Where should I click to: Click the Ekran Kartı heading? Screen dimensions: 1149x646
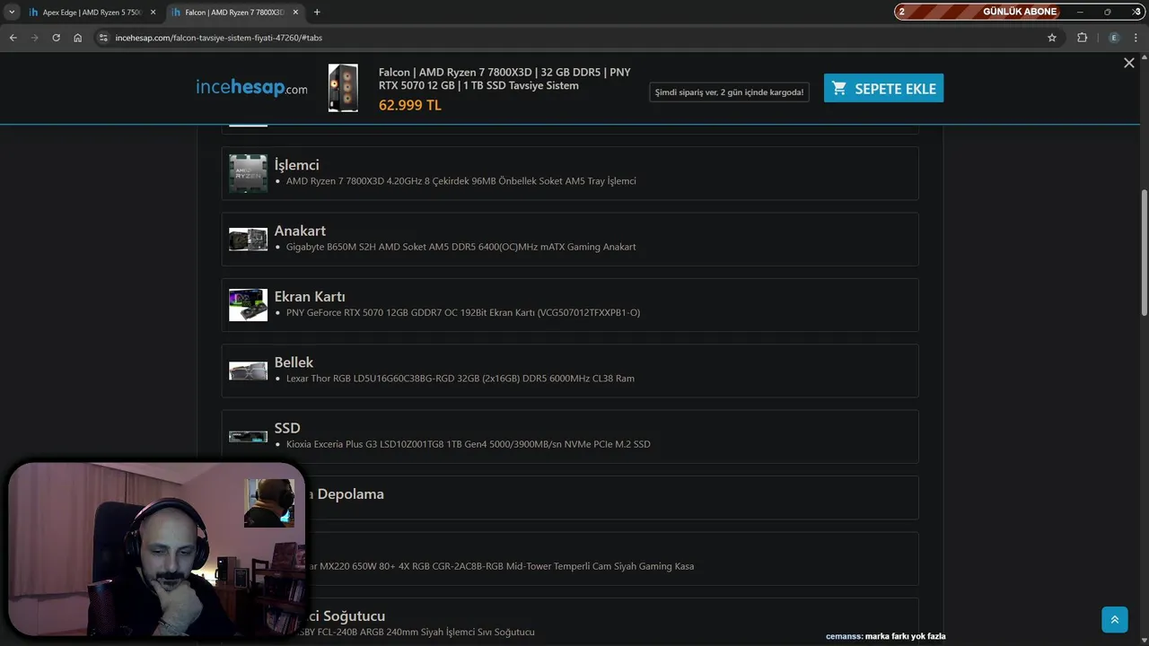[x=310, y=296]
